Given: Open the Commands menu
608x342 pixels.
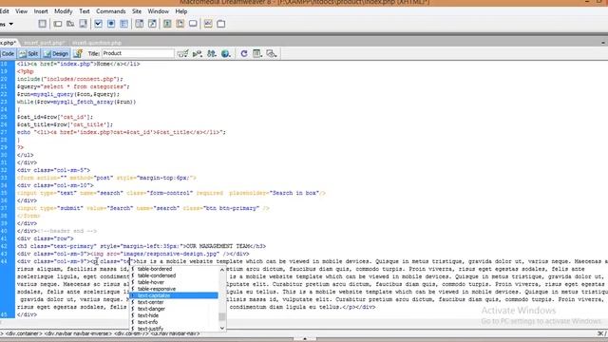Looking at the screenshot, I should pos(111,11).
